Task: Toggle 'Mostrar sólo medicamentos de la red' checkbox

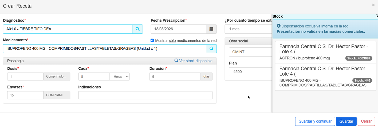Action: click(x=152, y=41)
